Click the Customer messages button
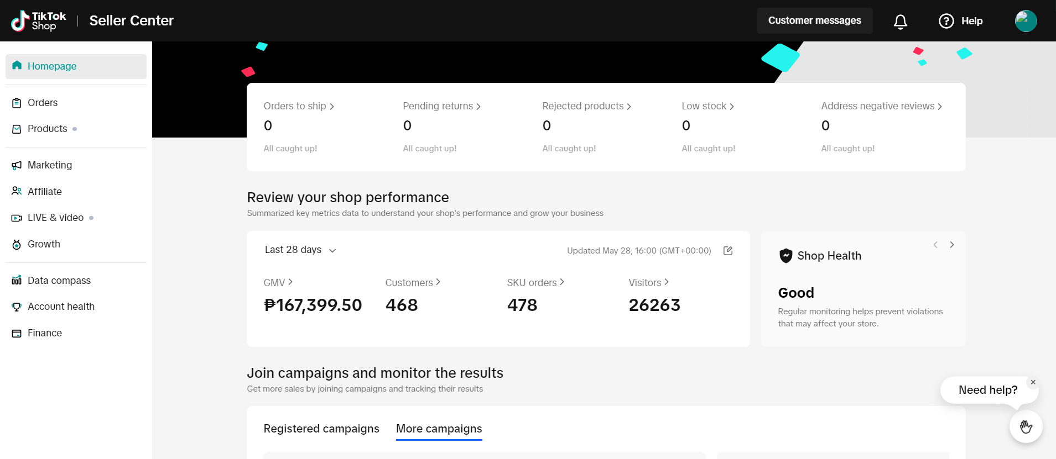 coord(814,20)
